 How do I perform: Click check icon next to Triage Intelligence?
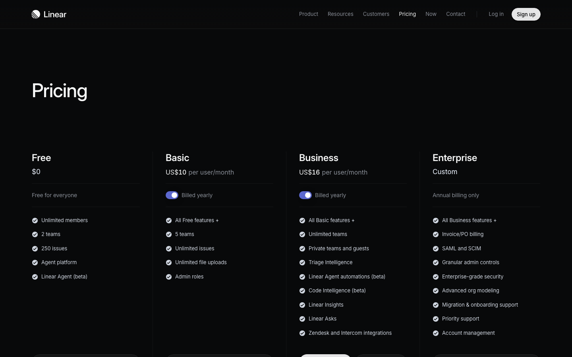[302, 263]
